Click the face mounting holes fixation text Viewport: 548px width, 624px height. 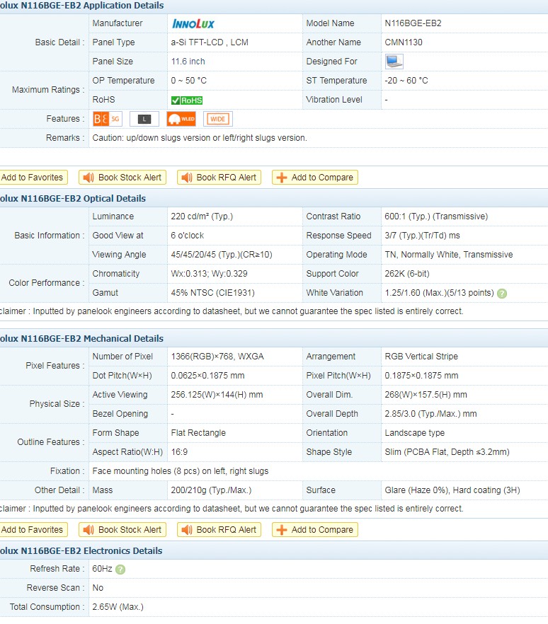click(x=181, y=470)
